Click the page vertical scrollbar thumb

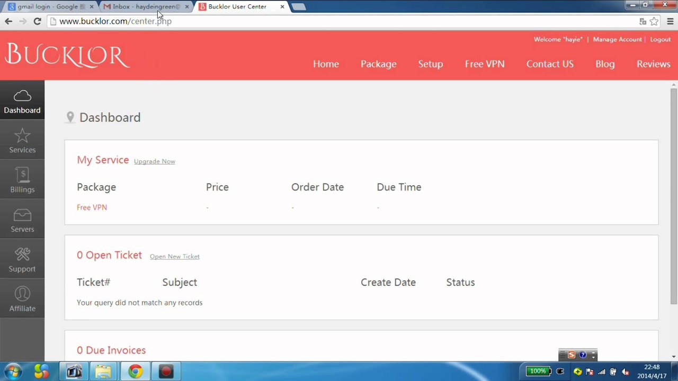pyautogui.click(x=674, y=196)
